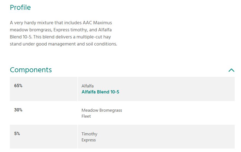Click the Fleet variety name

86,116
